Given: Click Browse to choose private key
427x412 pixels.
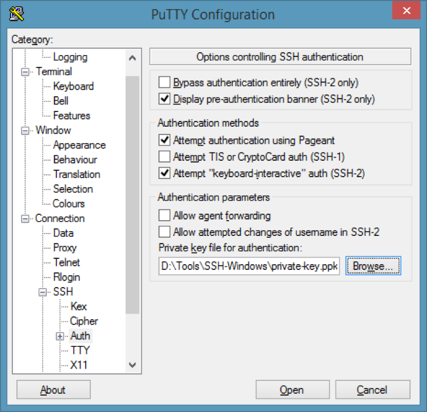Looking at the screenshot, I should click(373, 266).
